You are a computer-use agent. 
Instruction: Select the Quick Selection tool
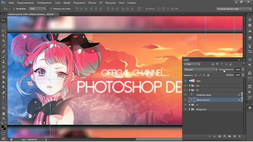pos(4,36)
